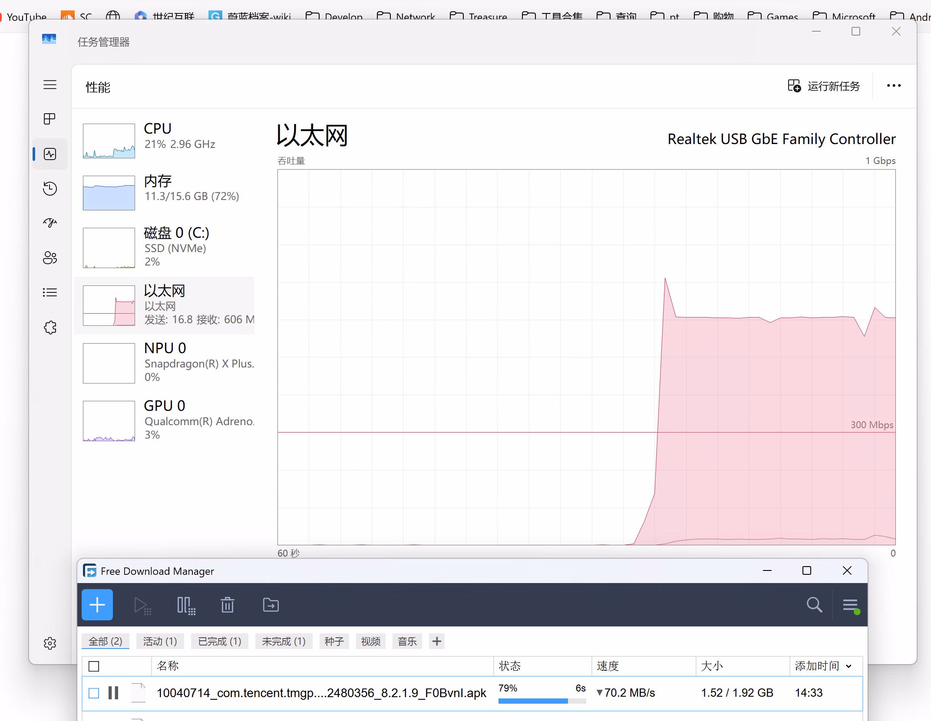
Task: Switch to the 已完成 (1) tab
Action: tap(219, 641)
